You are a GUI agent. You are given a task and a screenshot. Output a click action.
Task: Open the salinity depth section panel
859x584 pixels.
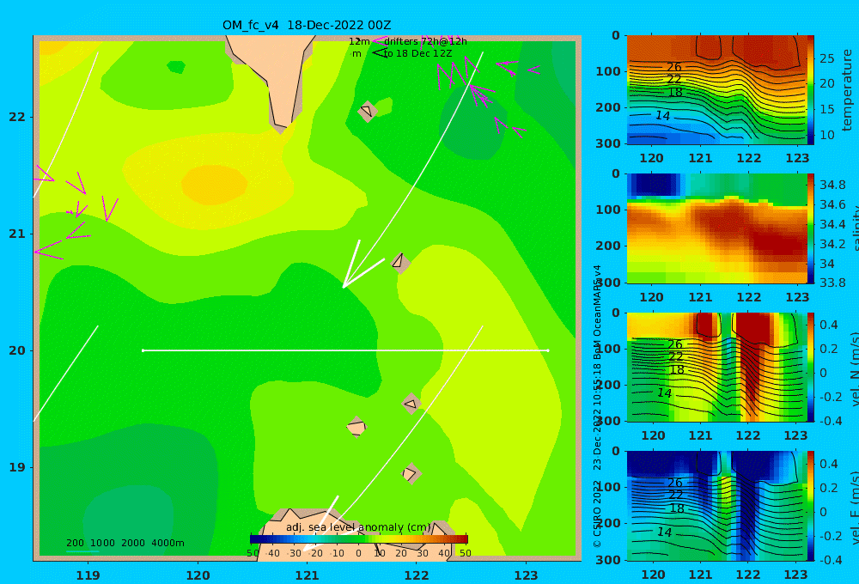(x=716, y=228)
